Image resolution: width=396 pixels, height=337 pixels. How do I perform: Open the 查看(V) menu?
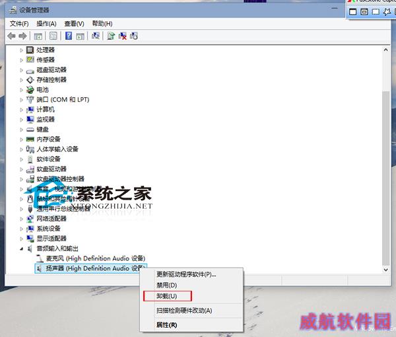point(74,24)
